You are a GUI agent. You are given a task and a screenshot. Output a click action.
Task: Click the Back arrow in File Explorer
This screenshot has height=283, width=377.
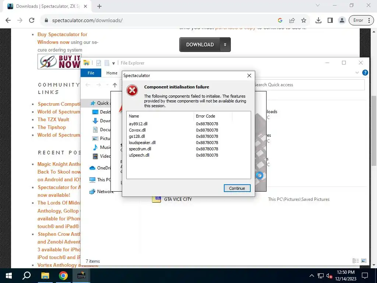pos(88,85)
